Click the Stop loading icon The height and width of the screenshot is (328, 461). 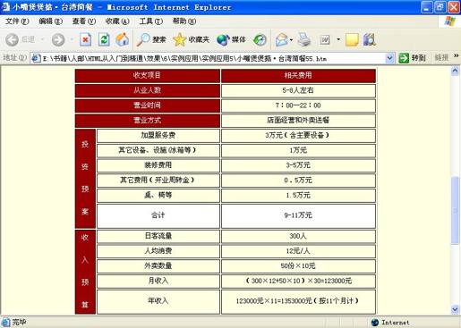pyautogui.click(x=85, y=39)
